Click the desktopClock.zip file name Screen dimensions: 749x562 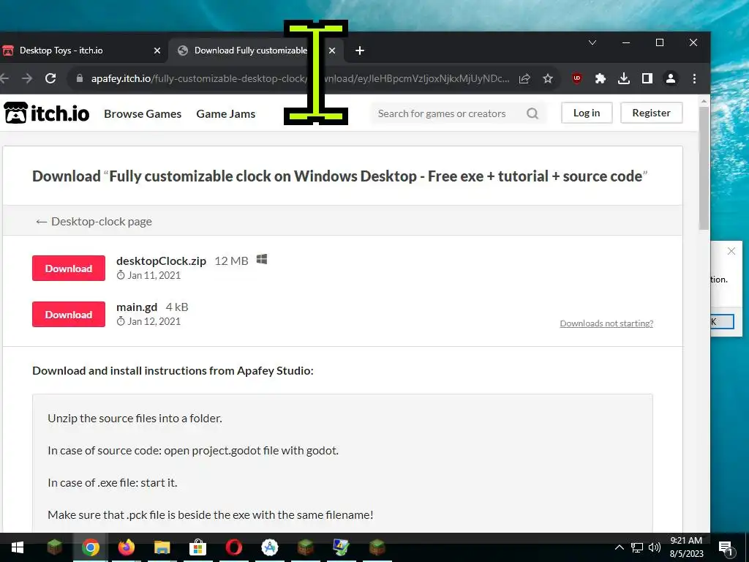(161, 261)
